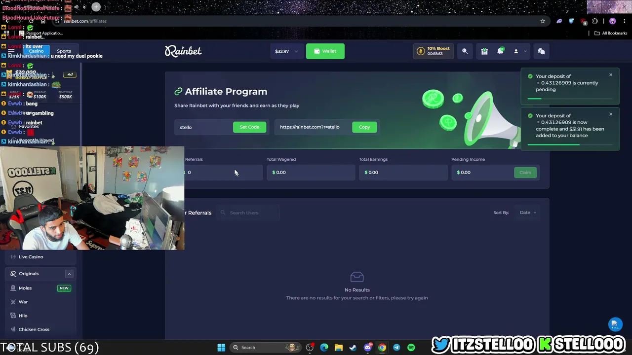Open the user account dropdown
This screenshot has height=355, width=632.
click(520, 51)
